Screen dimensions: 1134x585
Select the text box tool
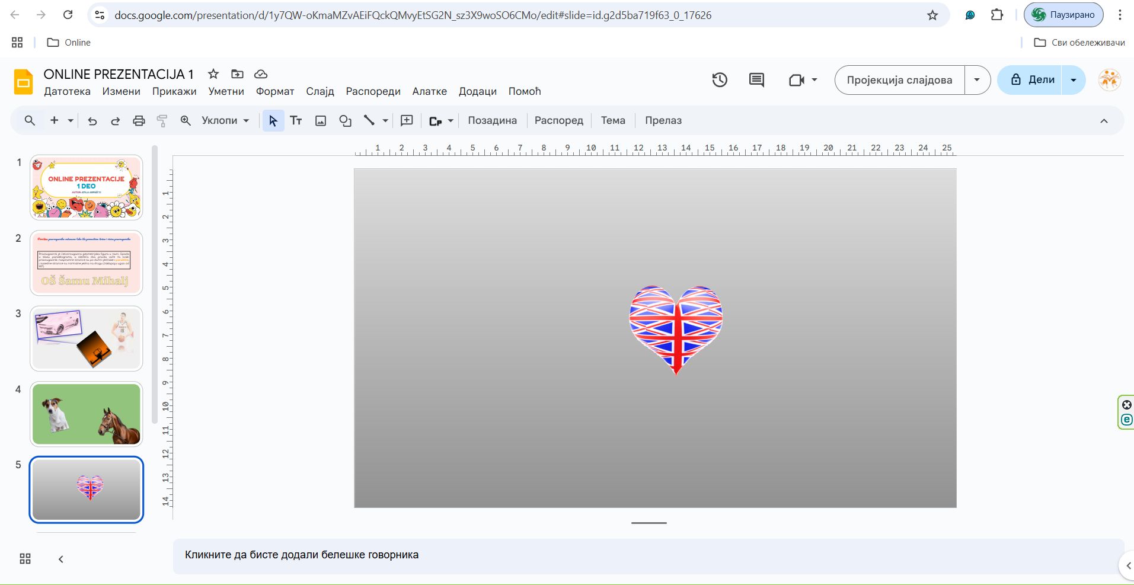click(296, 121)
